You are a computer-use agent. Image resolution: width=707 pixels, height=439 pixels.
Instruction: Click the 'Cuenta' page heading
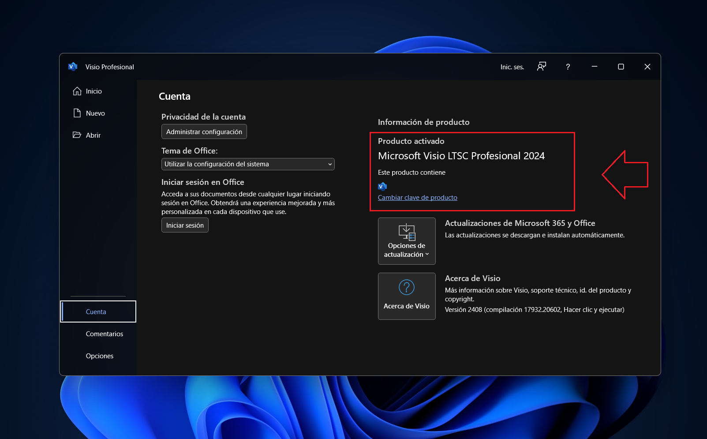coord(175,96)
